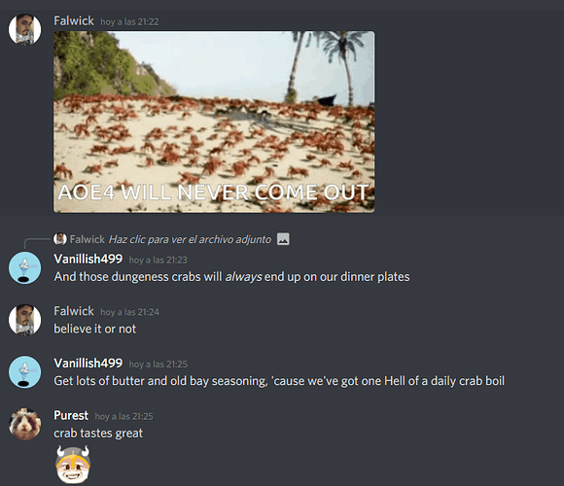Click 'Haz clic para ver el archivo adjunto'
Viewport: 564px width, 486px height.
(x=190, y=239)
